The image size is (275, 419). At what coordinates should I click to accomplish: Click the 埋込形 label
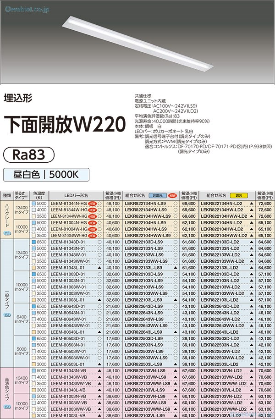point(18,98)
